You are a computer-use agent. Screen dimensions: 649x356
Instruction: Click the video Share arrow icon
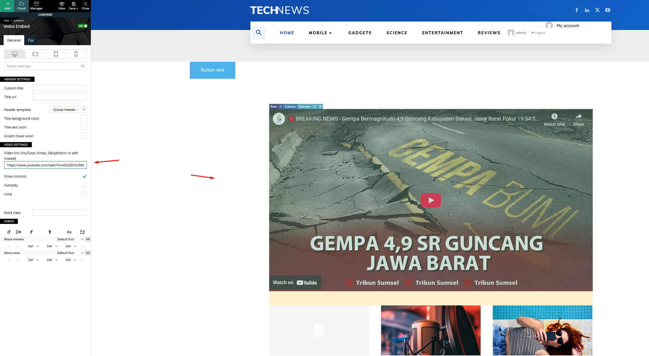point(578,117)
